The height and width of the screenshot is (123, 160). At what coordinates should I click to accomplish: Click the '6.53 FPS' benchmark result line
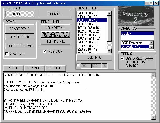click(x=48, y=112)
